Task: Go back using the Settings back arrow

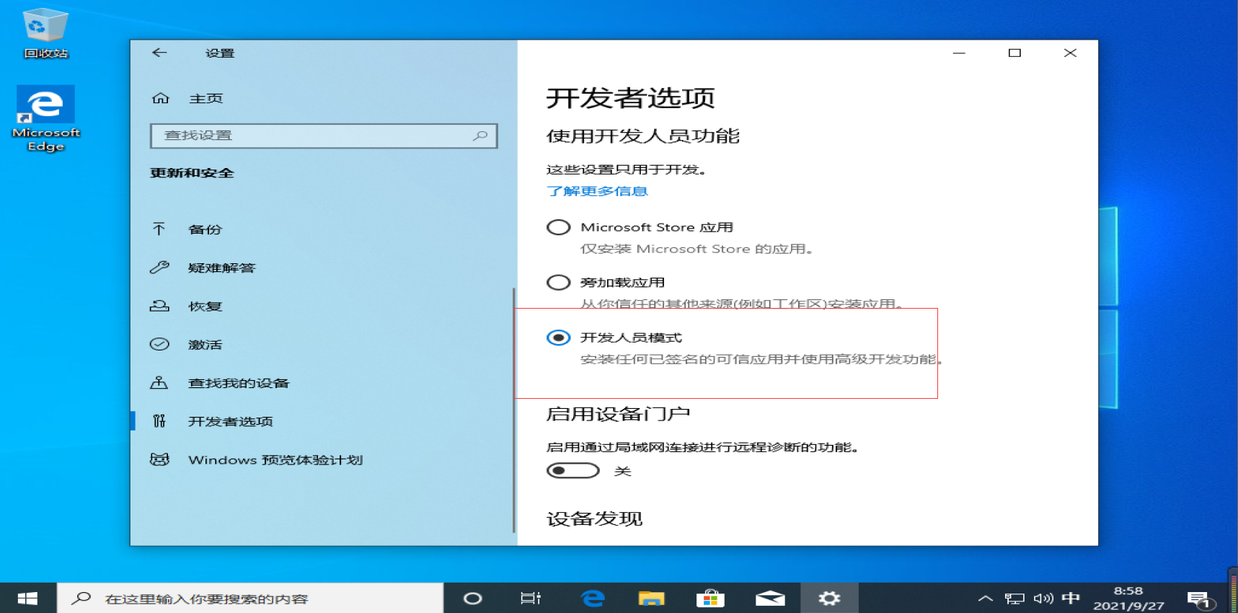Action: tap(159, 53)
